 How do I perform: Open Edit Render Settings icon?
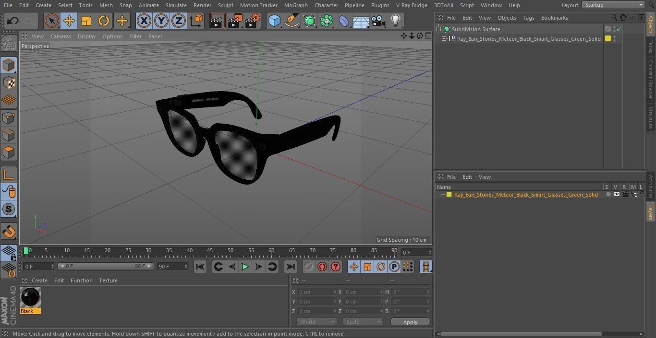coord(253,21)
